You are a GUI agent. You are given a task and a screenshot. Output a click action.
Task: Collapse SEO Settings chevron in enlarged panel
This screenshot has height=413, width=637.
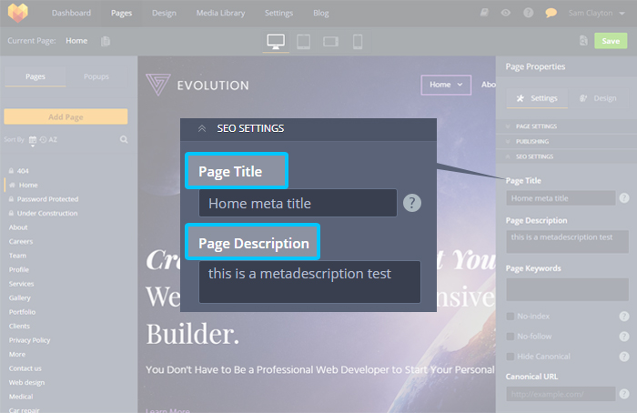(202, 128)
